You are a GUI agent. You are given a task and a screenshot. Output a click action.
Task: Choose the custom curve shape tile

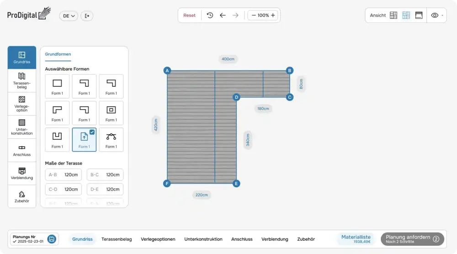[x=111, y=139]
